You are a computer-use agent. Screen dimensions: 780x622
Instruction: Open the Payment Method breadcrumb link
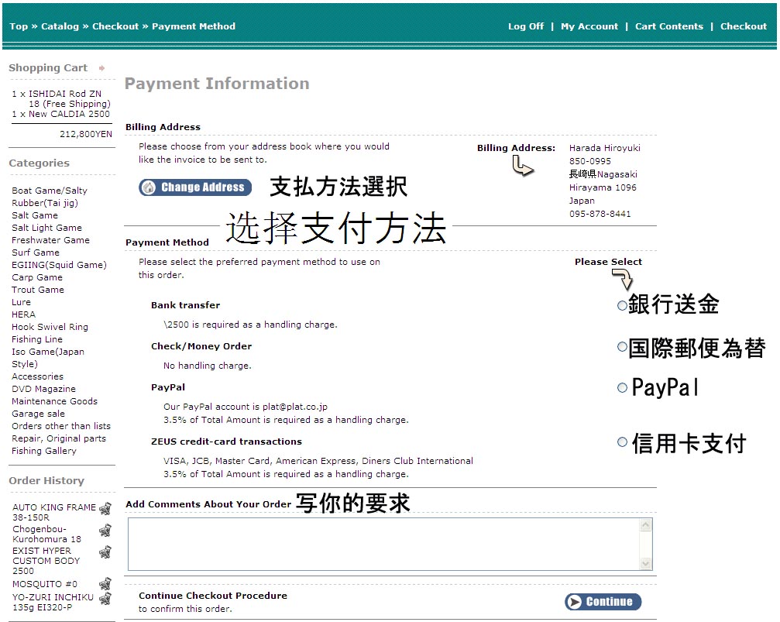click(194, 26)
